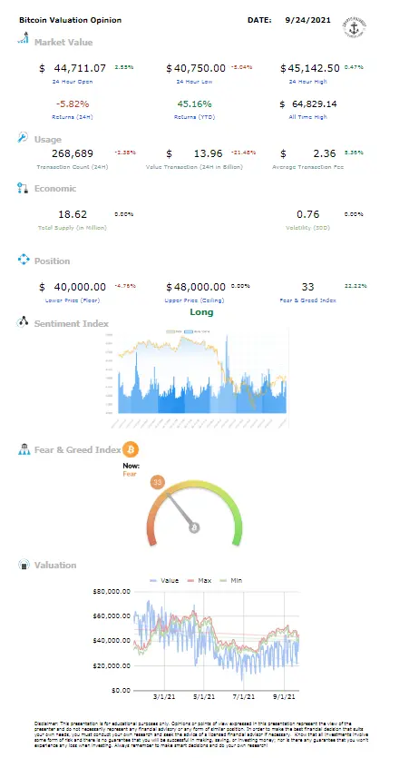Viewport: 409px width, 758px height.
Task: Click the 45.16% YTD return value
Action: pos(194,103)
